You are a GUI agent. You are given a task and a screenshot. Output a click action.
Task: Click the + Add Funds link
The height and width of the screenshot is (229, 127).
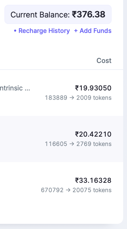tap(93, 31)
